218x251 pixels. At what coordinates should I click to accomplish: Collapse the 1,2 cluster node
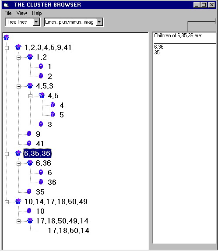[x=18, y=57]
